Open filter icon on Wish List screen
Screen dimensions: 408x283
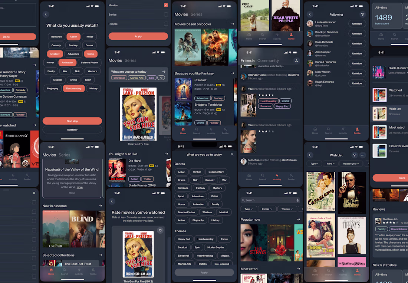click(x=354, y=155)
